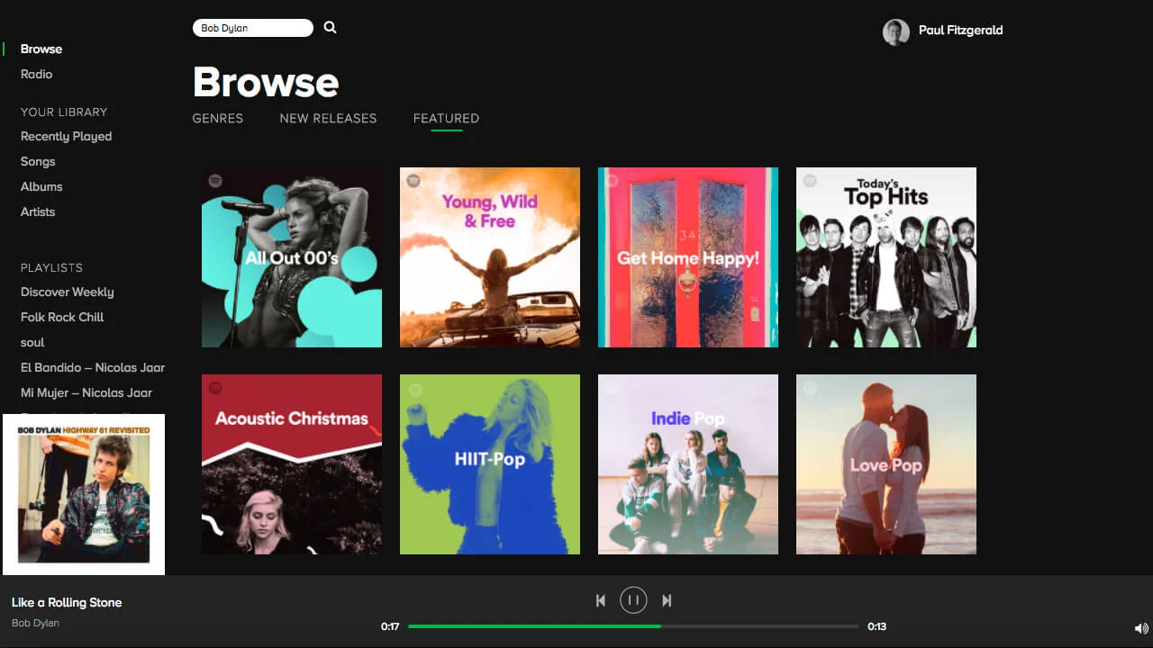The image size is (1153, 648).
Task: Switch to the NEW RELEASES tab
Action: point(328,118)
